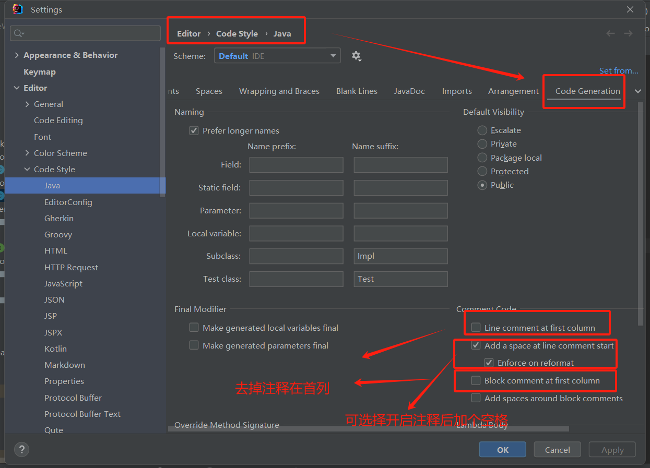Click the Apply button
The image size is (650, 468).
[612, 450]
